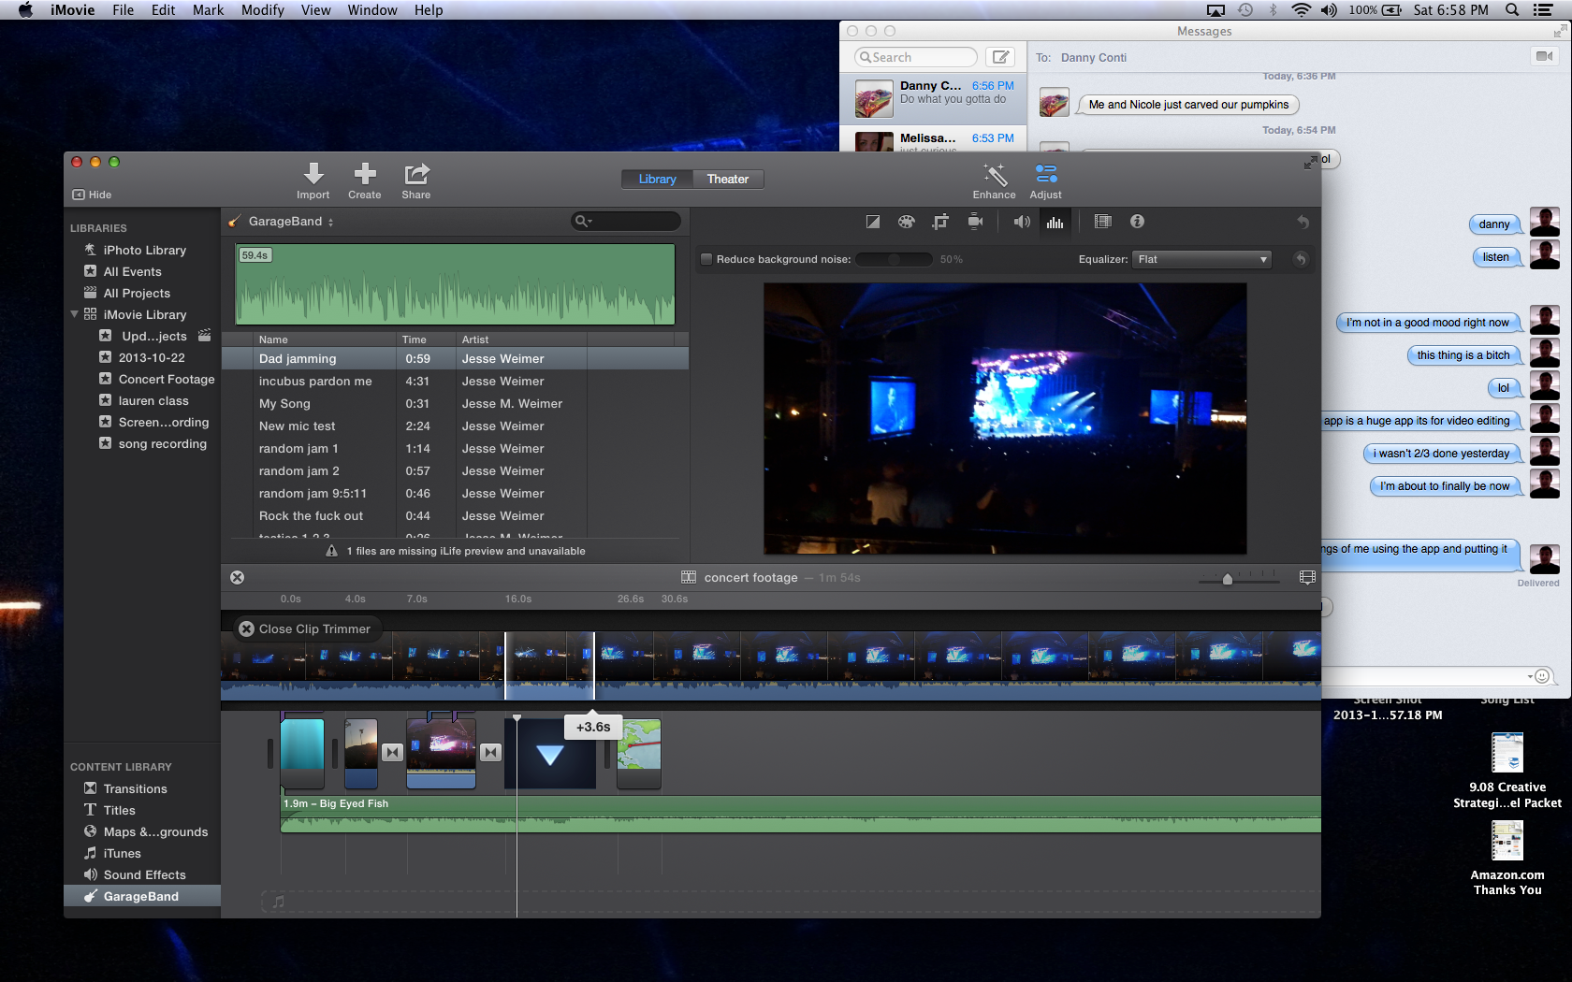Open Spotlight search in the menu bar
Image resolution: width=1572 pixels, height=982 pixels.
point(1512,10)
